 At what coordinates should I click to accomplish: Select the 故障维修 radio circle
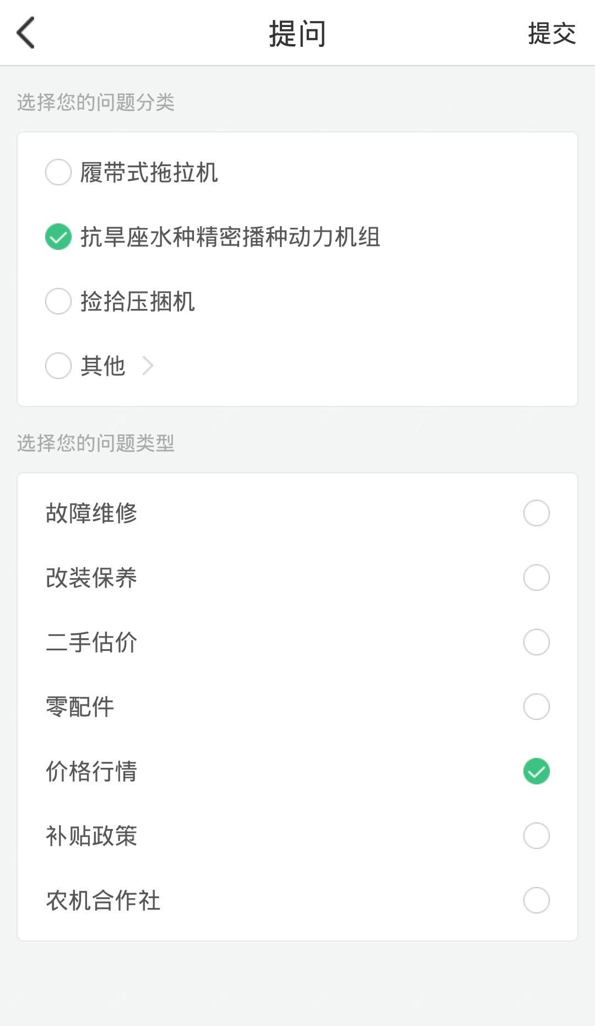point(536,513)
